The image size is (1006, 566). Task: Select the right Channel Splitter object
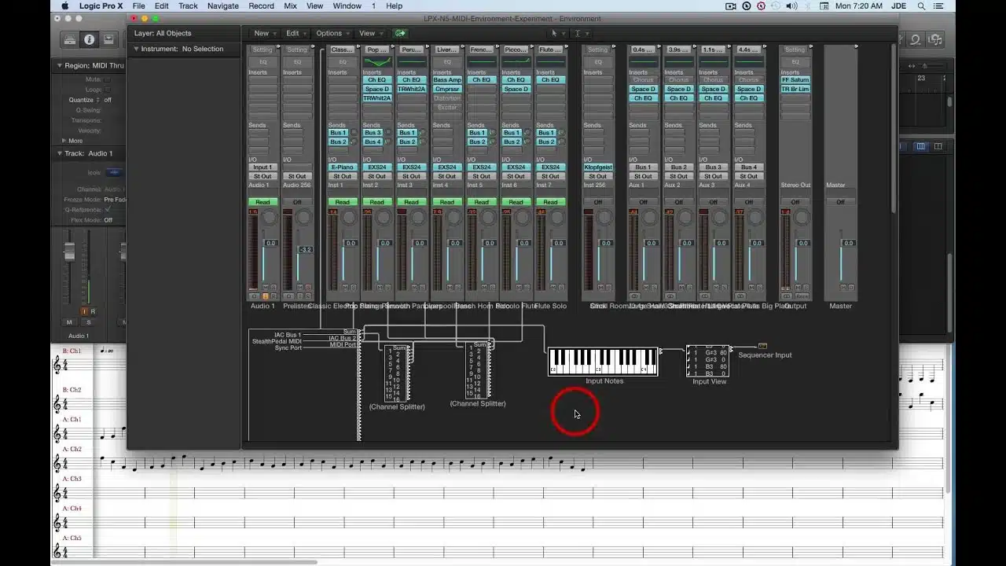479,369
